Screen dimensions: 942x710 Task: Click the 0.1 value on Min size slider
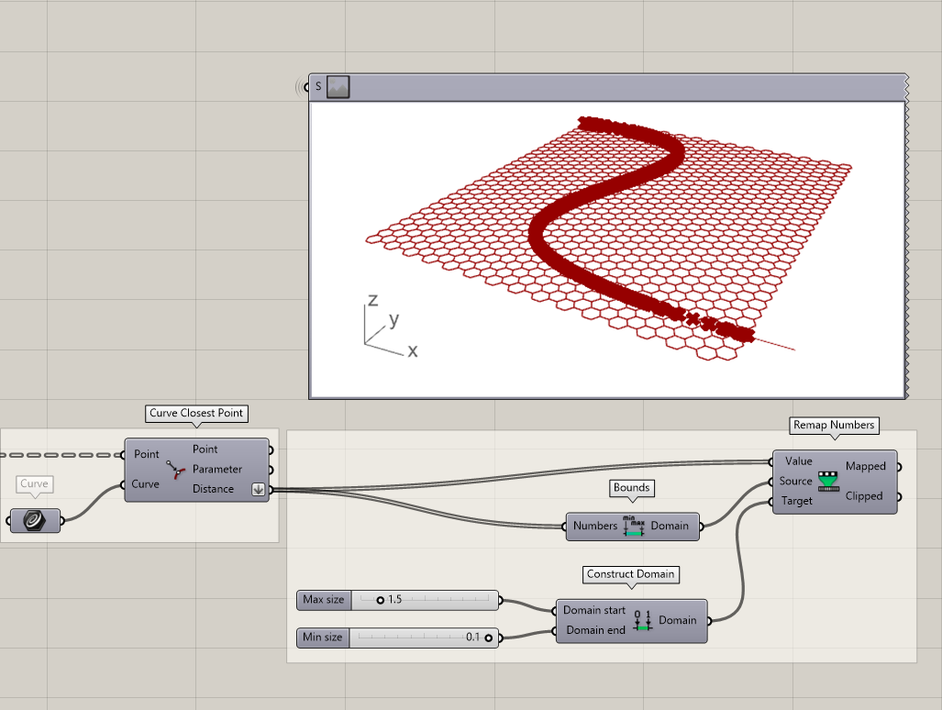click(x=472, y=638)
